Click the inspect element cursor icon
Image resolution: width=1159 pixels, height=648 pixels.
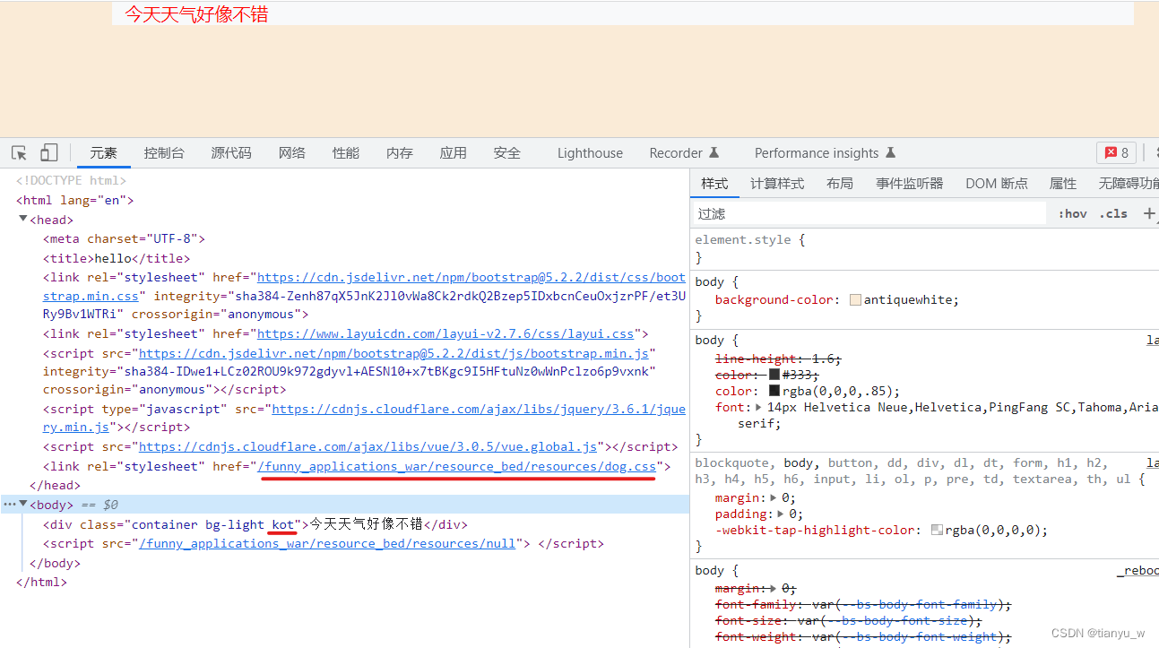pos(18,152)
